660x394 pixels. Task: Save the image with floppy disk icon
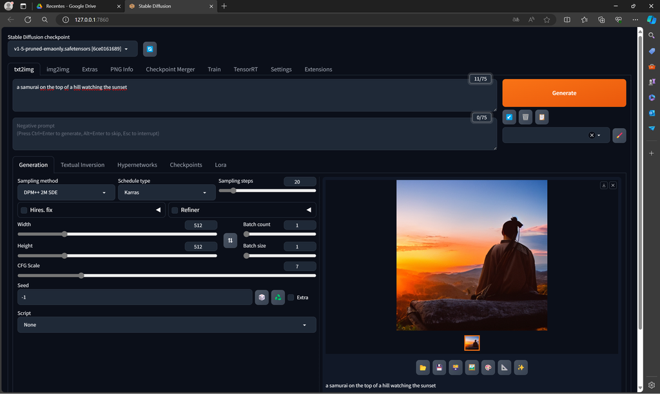coord(439,368)
